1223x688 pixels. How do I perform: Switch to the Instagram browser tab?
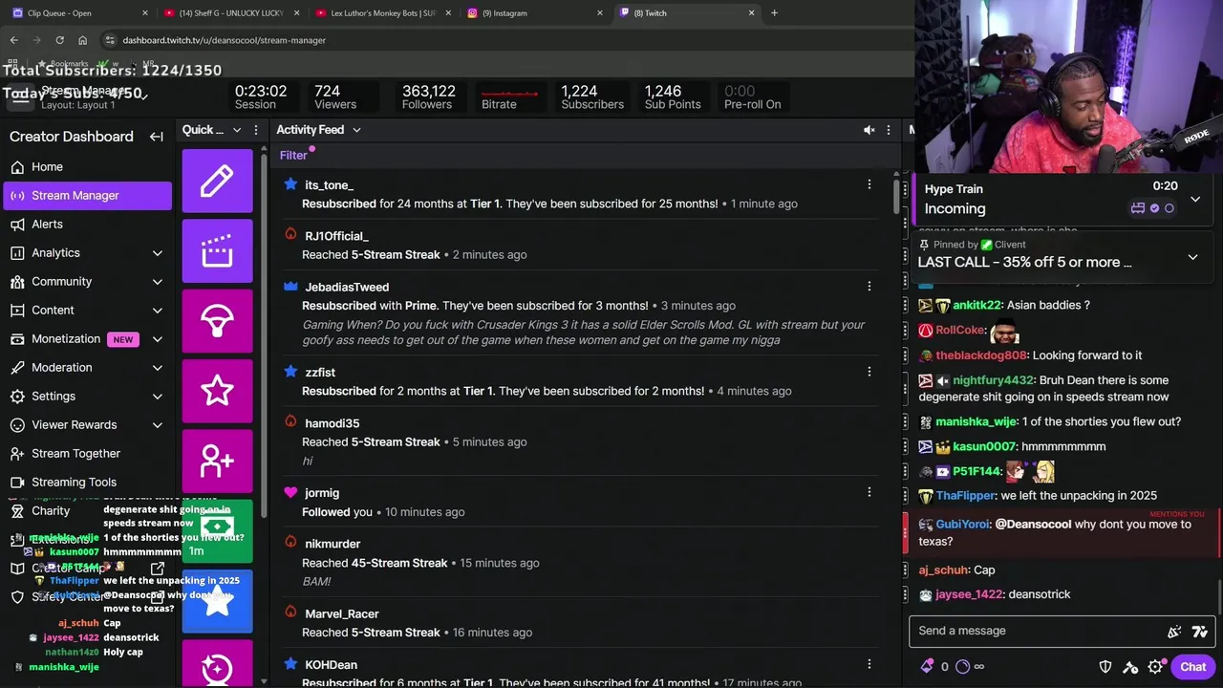[535, 13]
